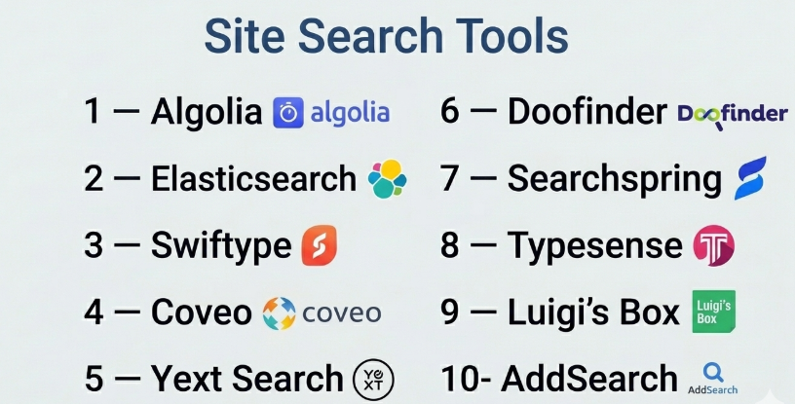This screenshot has width=795, height=404.
Task: Click the green Luigi's Box logo
Action: 713,312
